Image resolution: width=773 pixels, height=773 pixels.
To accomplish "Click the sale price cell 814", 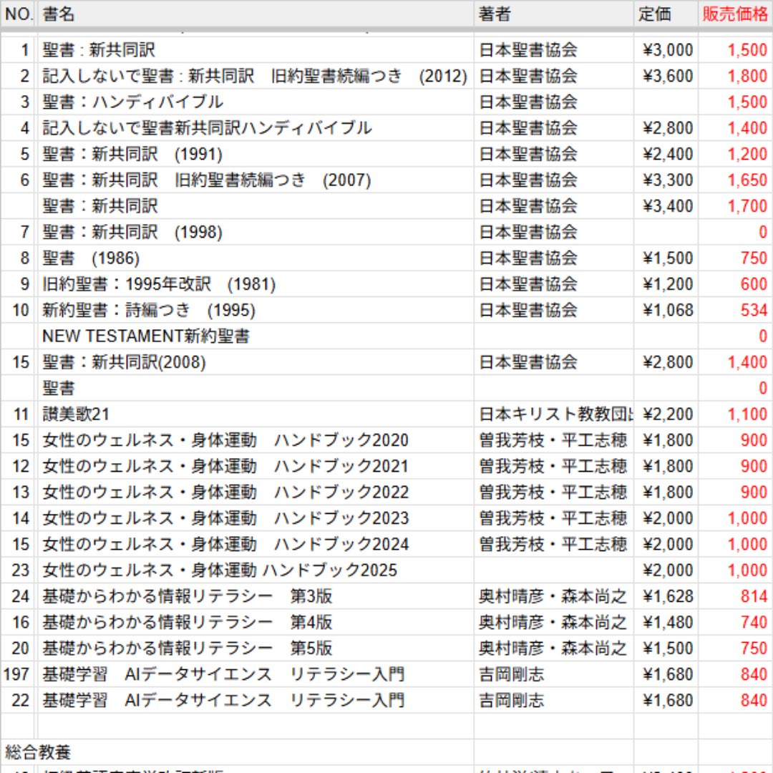I will [x=735, y=596].
